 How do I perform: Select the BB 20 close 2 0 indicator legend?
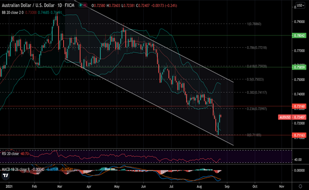[13, 12]
